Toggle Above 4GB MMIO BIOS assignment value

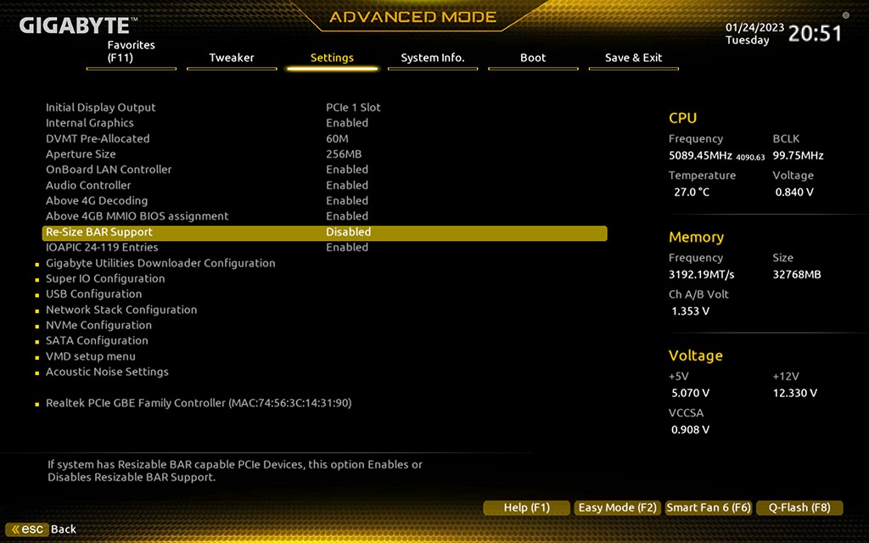347,216
